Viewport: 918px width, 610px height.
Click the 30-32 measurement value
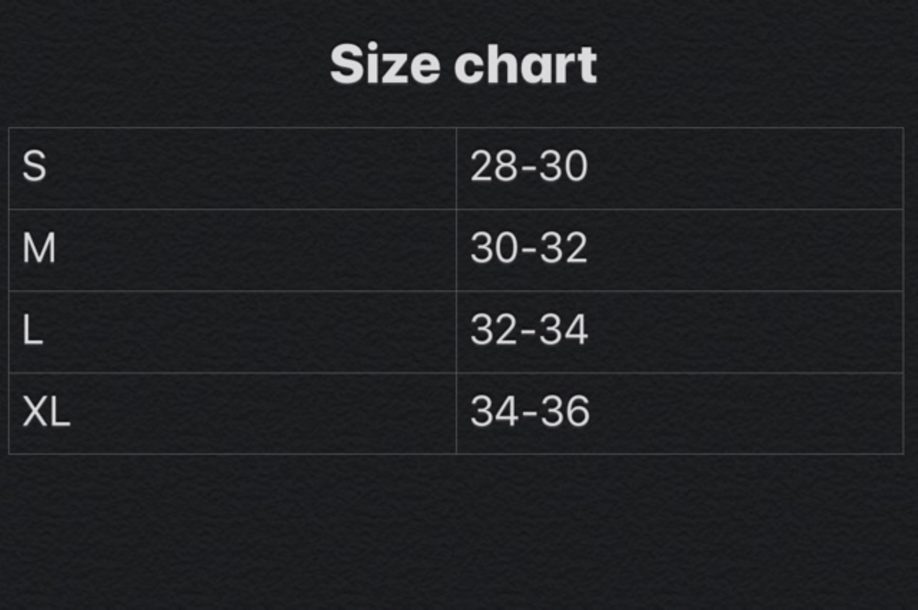[x=529, y=248]
